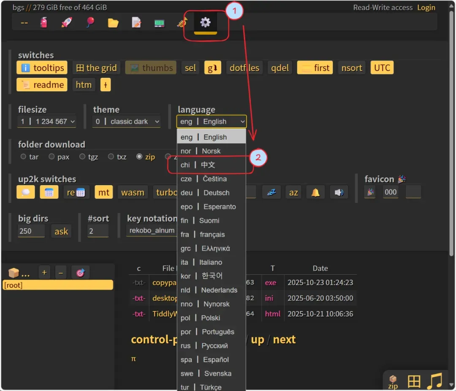Choose 'spa | Español' language option
Image resolution: width=456 pixels, height=391 pixels.
tap(212, 360)
